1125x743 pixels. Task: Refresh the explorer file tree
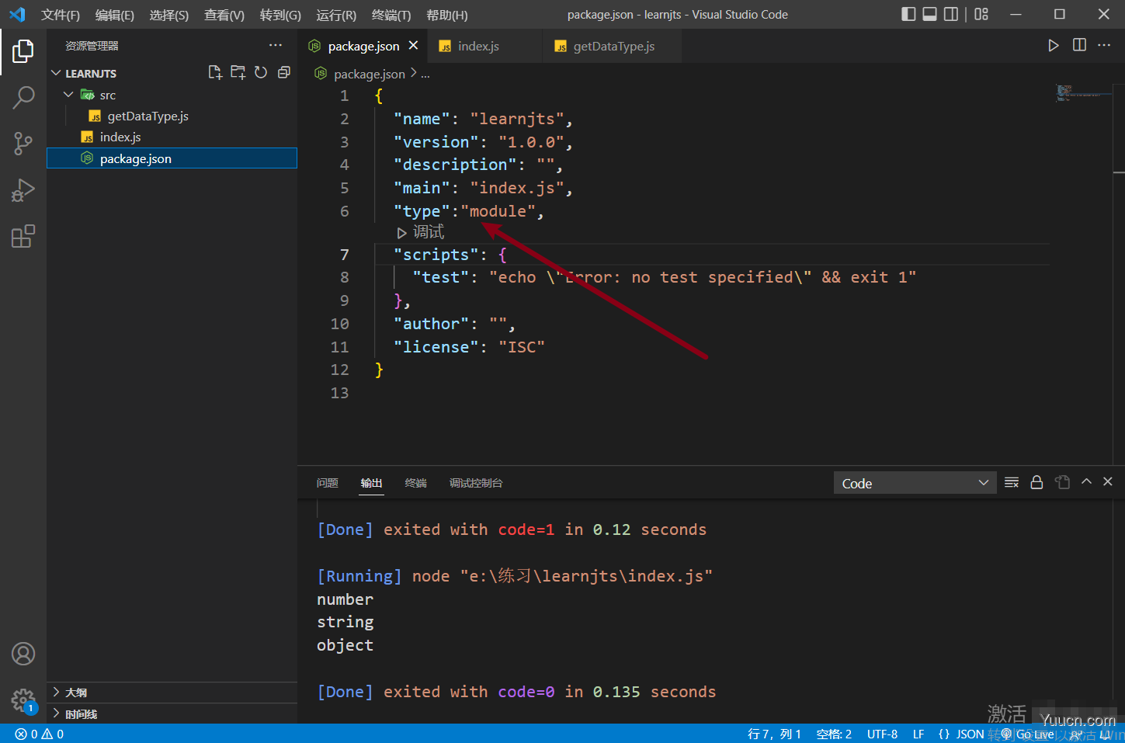pyautogui.click(x=261, y=72)
